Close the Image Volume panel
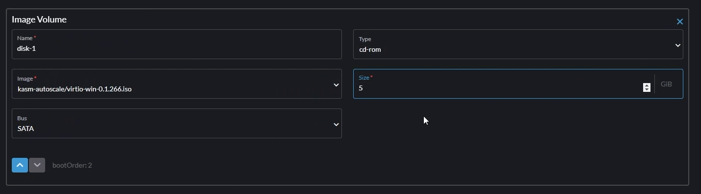 (x=679, y=22)
